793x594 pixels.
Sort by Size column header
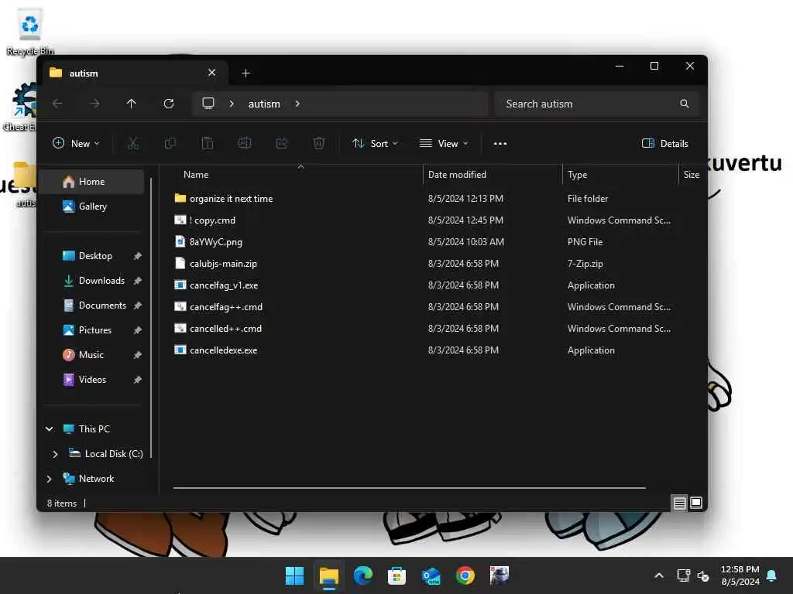pyautogui.click(x=692, y=175)
